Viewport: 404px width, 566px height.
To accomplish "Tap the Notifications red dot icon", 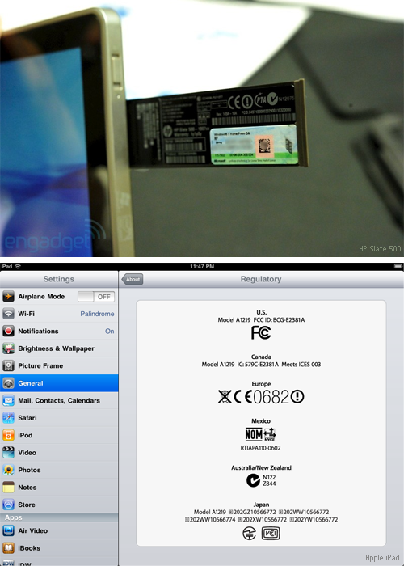I will [x=8, y=331].
